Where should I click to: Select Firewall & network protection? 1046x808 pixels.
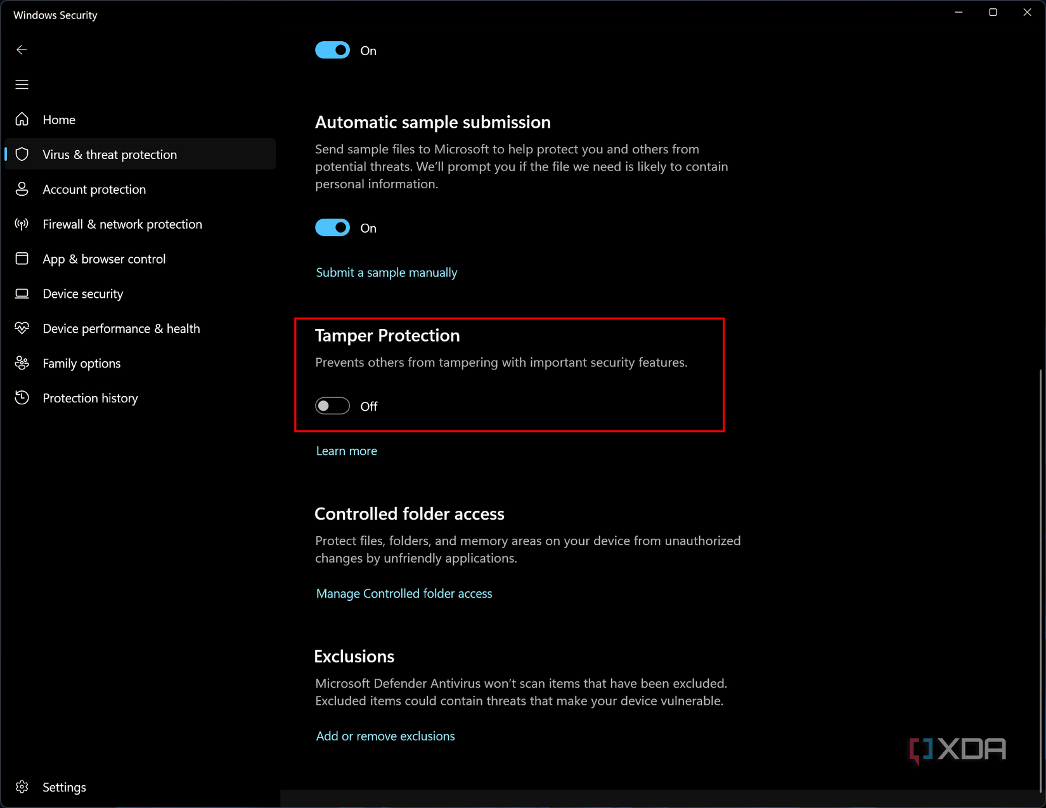122,224
